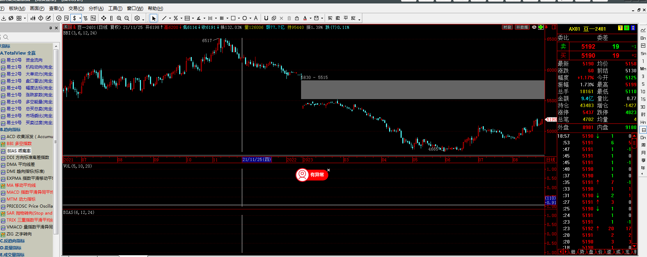
Task: Click the refresh/sync toolbar icon
Action: click(x=11, y=18)
